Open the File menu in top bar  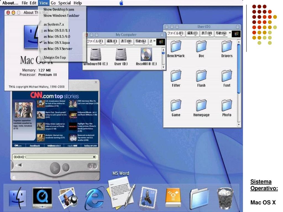click(25, 3)
